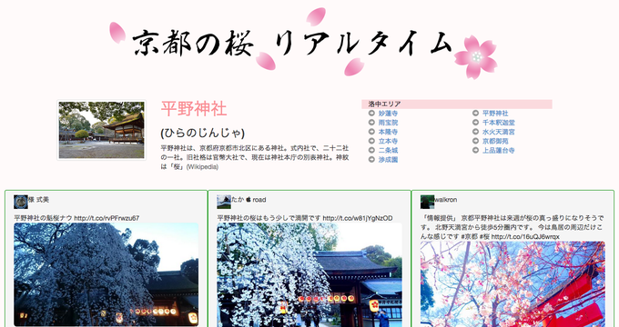619x327 pixels.
Task: Open the red torii cherry blossom tweet photo
Action: coord(512,284)
